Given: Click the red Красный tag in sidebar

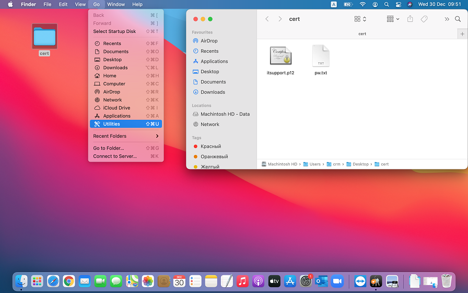Looking at the screenshot, I should pos(210,146).
